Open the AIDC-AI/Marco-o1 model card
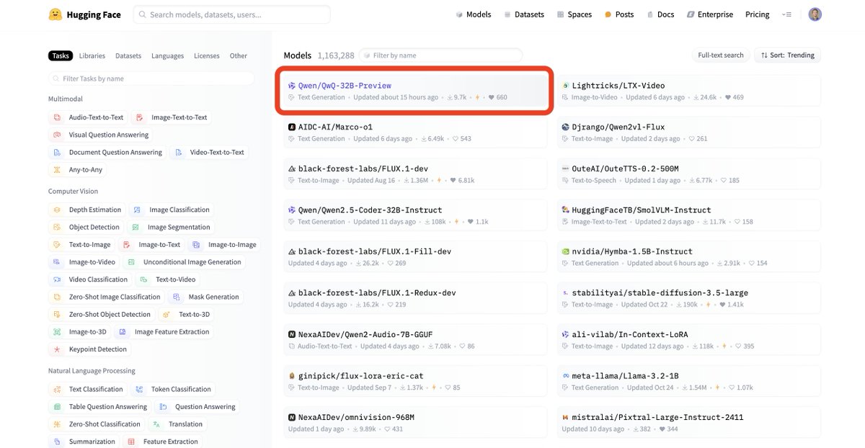This screenshot has width=865, height=448. [x=415, y=133]
